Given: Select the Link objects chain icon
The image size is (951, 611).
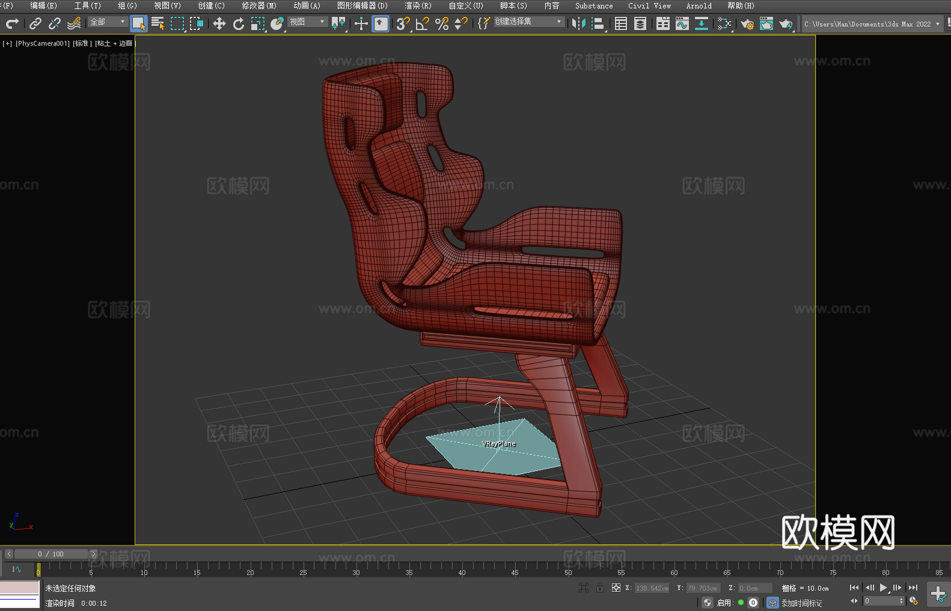Looking at the screenshot, I should tap(35, 23).
